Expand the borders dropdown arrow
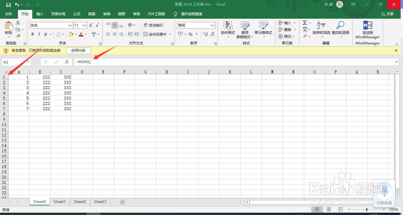 pyautogui.click(x=64, y=34)
